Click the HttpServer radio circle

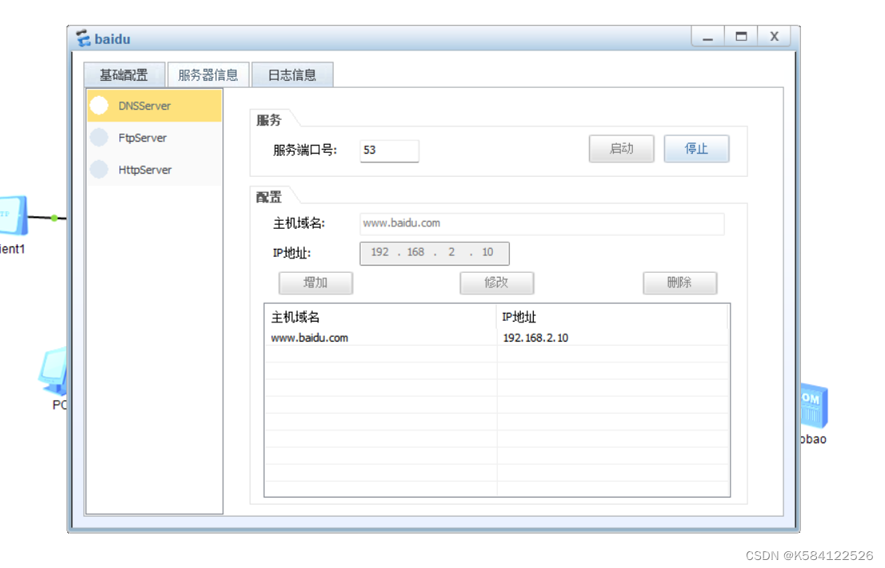pos(99,170)
